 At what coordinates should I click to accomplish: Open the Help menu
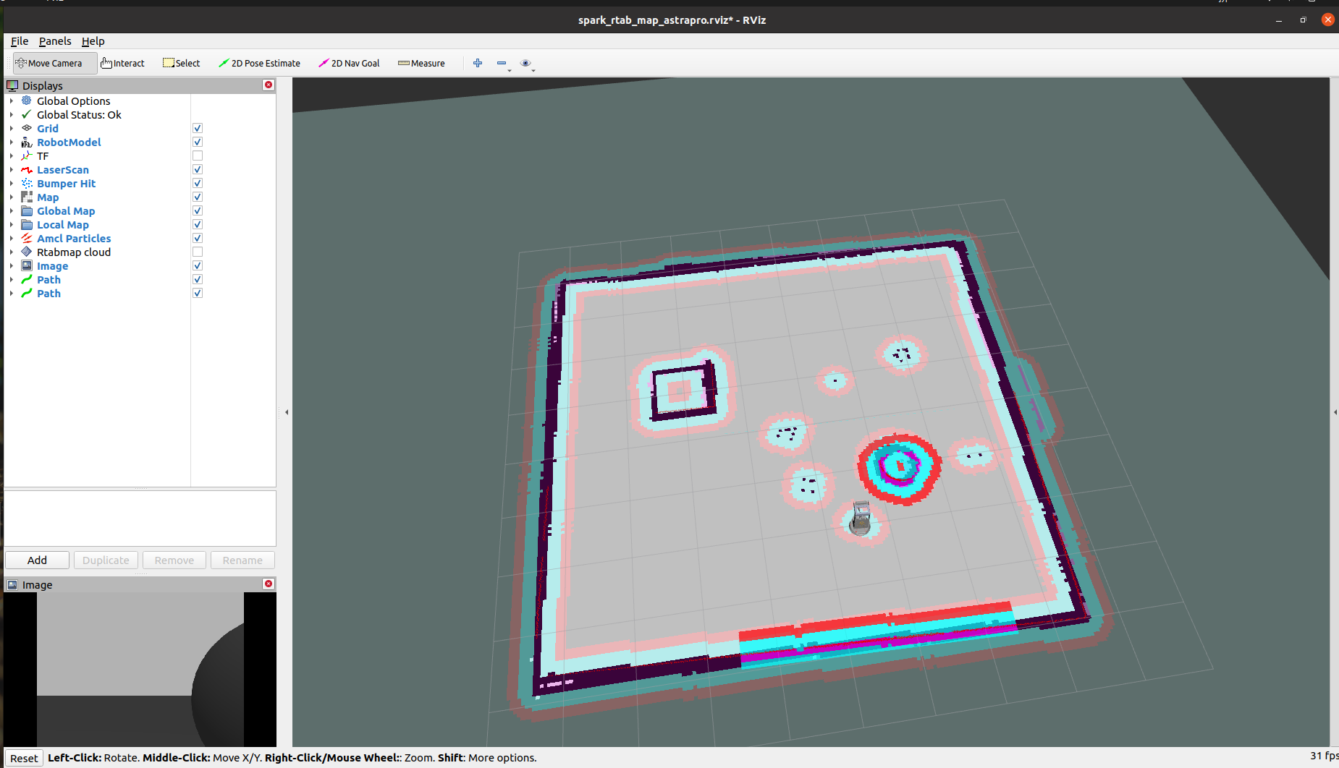tap(93, 41)
